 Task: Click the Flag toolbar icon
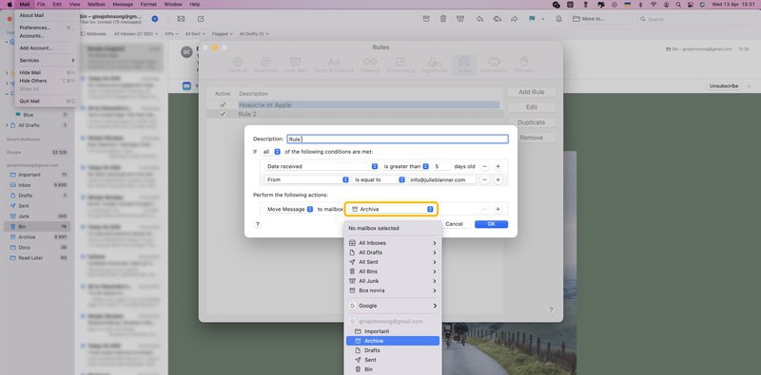532,19
